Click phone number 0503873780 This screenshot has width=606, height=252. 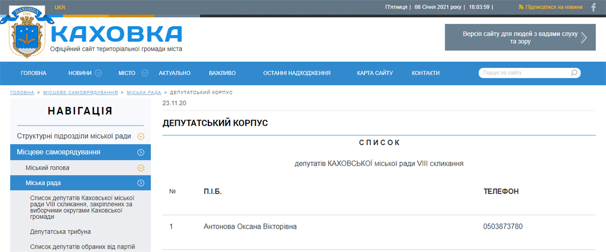(503, 227)
